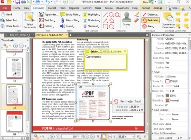
Task: Activate the Select Text tool
Action: click(9, 20)
